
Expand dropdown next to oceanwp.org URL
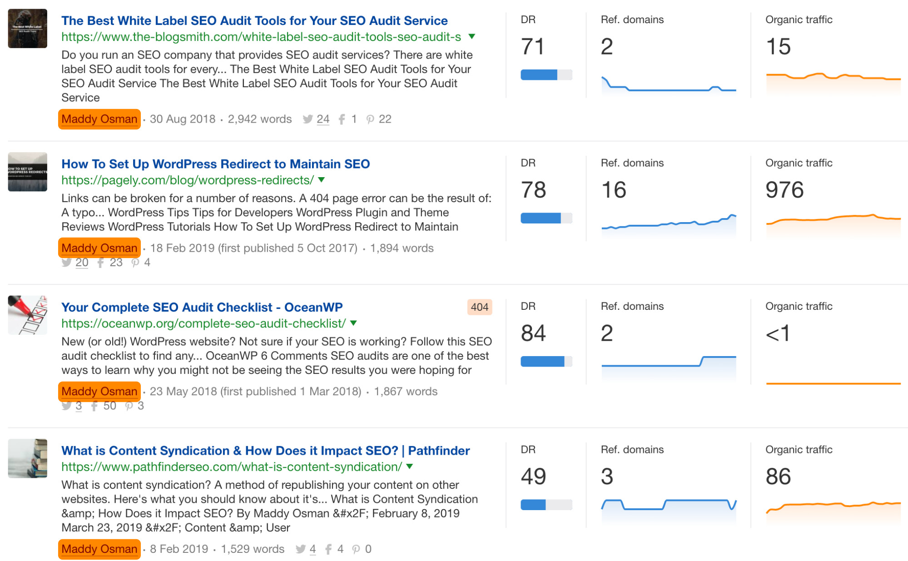click(354, 323)
